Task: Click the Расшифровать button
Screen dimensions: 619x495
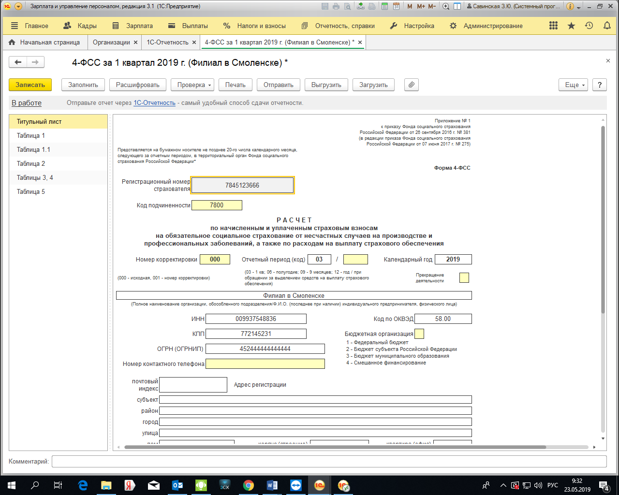Action: click(138, 85)
